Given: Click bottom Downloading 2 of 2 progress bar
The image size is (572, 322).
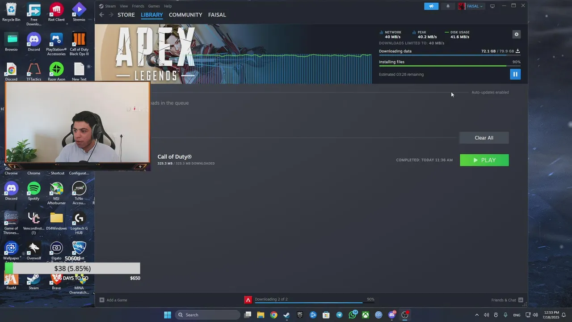Looking at the screenshot, I should (314, 303).
